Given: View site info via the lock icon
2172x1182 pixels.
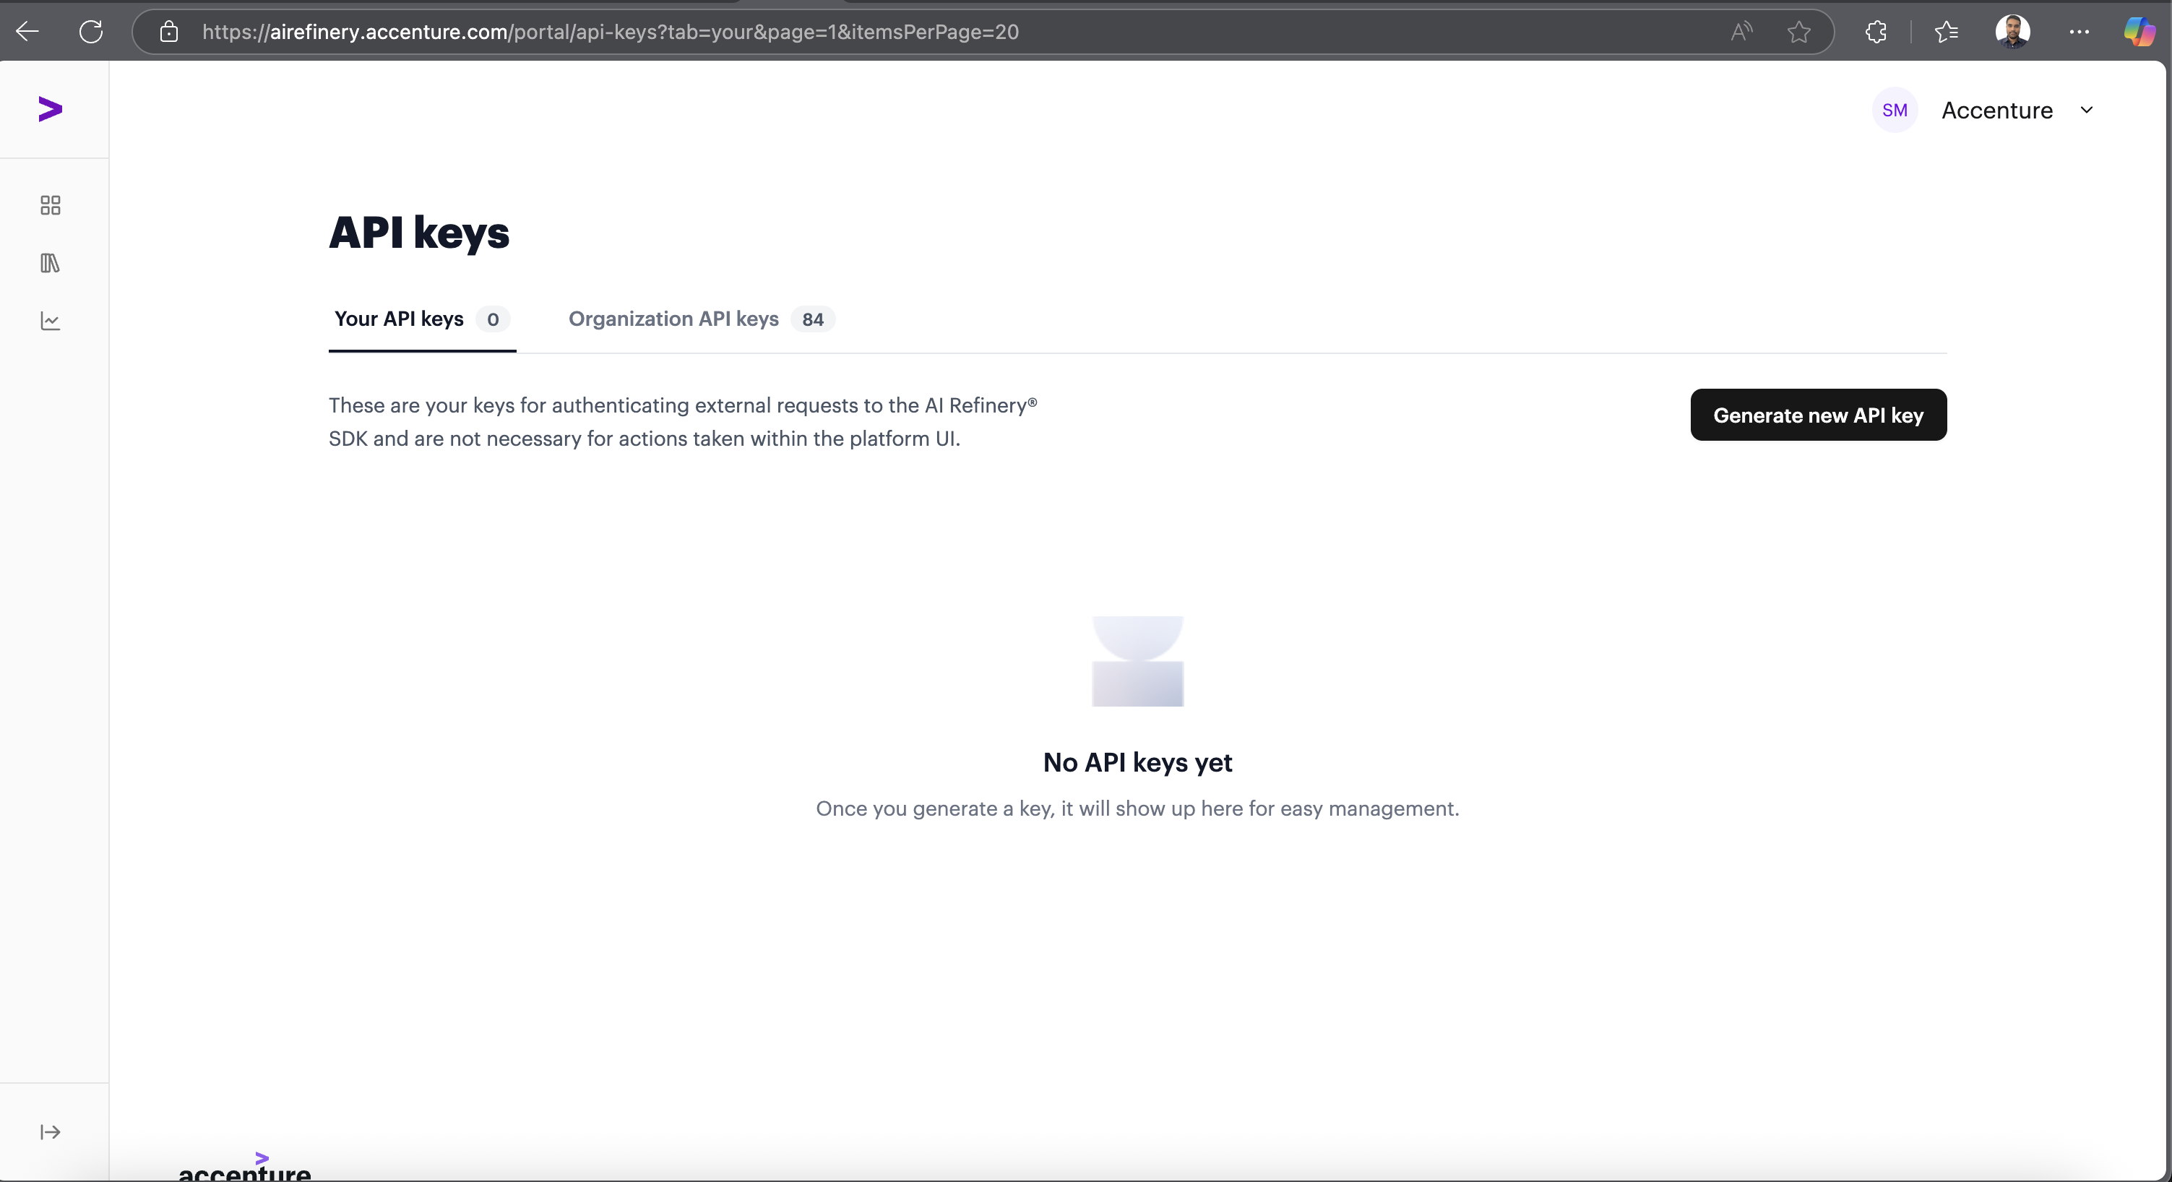Looking at the screenshot, I should click(170, 32).
